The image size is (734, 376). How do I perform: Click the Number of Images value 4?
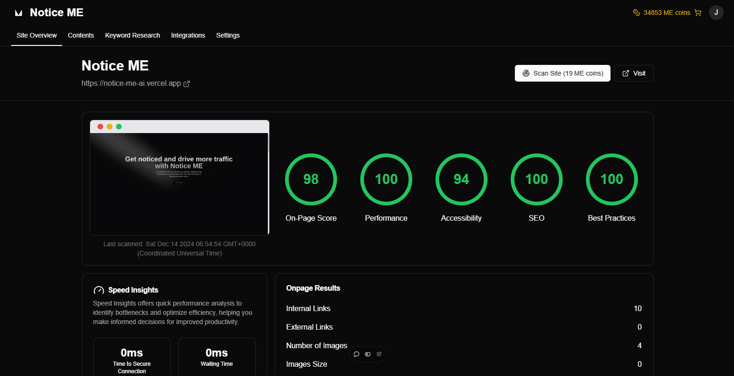point(640,345)
